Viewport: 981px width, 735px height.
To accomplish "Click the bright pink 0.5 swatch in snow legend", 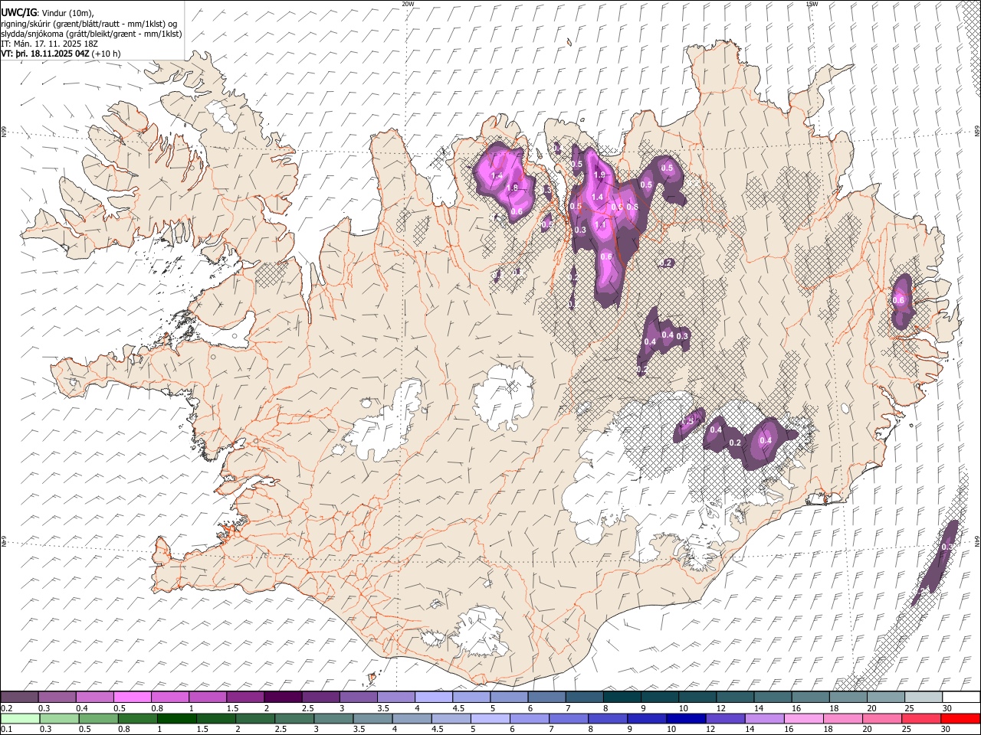I will (x=132, y=697).
